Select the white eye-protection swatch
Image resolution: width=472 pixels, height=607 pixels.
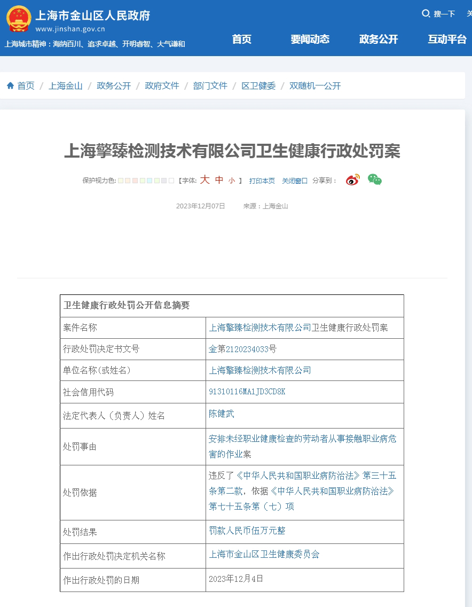[x=171, y=181]
